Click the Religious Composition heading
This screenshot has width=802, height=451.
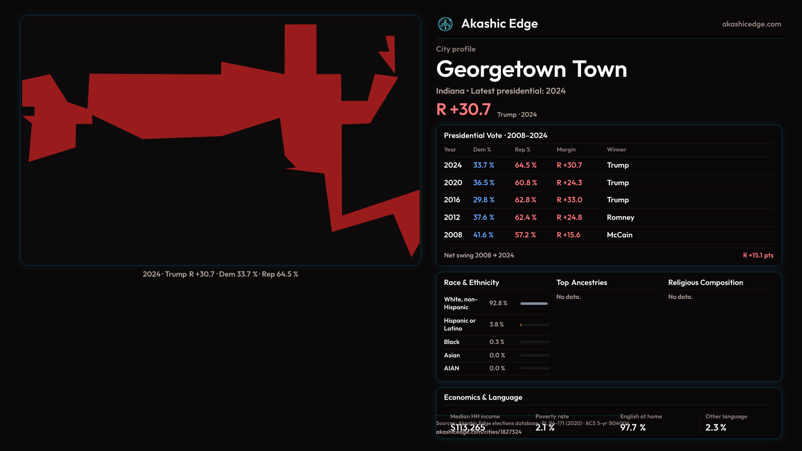(x=705, y=283)
